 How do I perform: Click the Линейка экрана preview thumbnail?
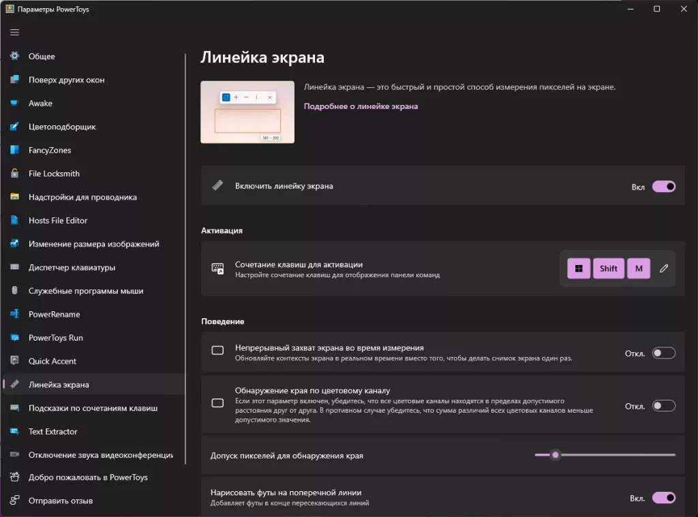pyautogui.click(x=247, y=112)
